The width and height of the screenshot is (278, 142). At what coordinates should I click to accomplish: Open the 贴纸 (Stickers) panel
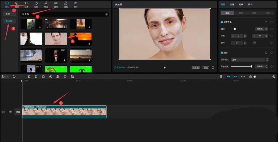(x=36, y=4)
